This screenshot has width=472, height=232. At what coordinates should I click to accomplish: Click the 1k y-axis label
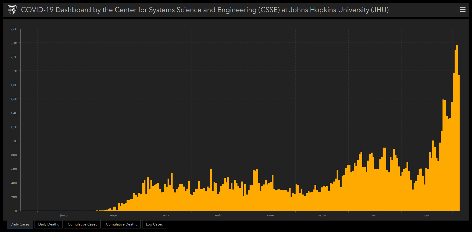tap(15, 141)
